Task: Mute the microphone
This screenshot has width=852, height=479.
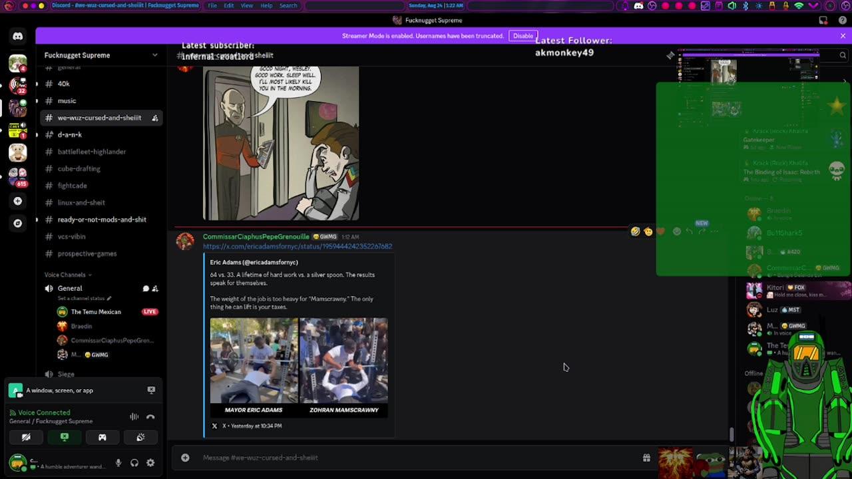Action: (x=118, y=463)
